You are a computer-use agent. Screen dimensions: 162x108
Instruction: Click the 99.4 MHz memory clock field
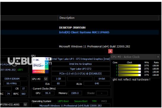pos(12,83)
